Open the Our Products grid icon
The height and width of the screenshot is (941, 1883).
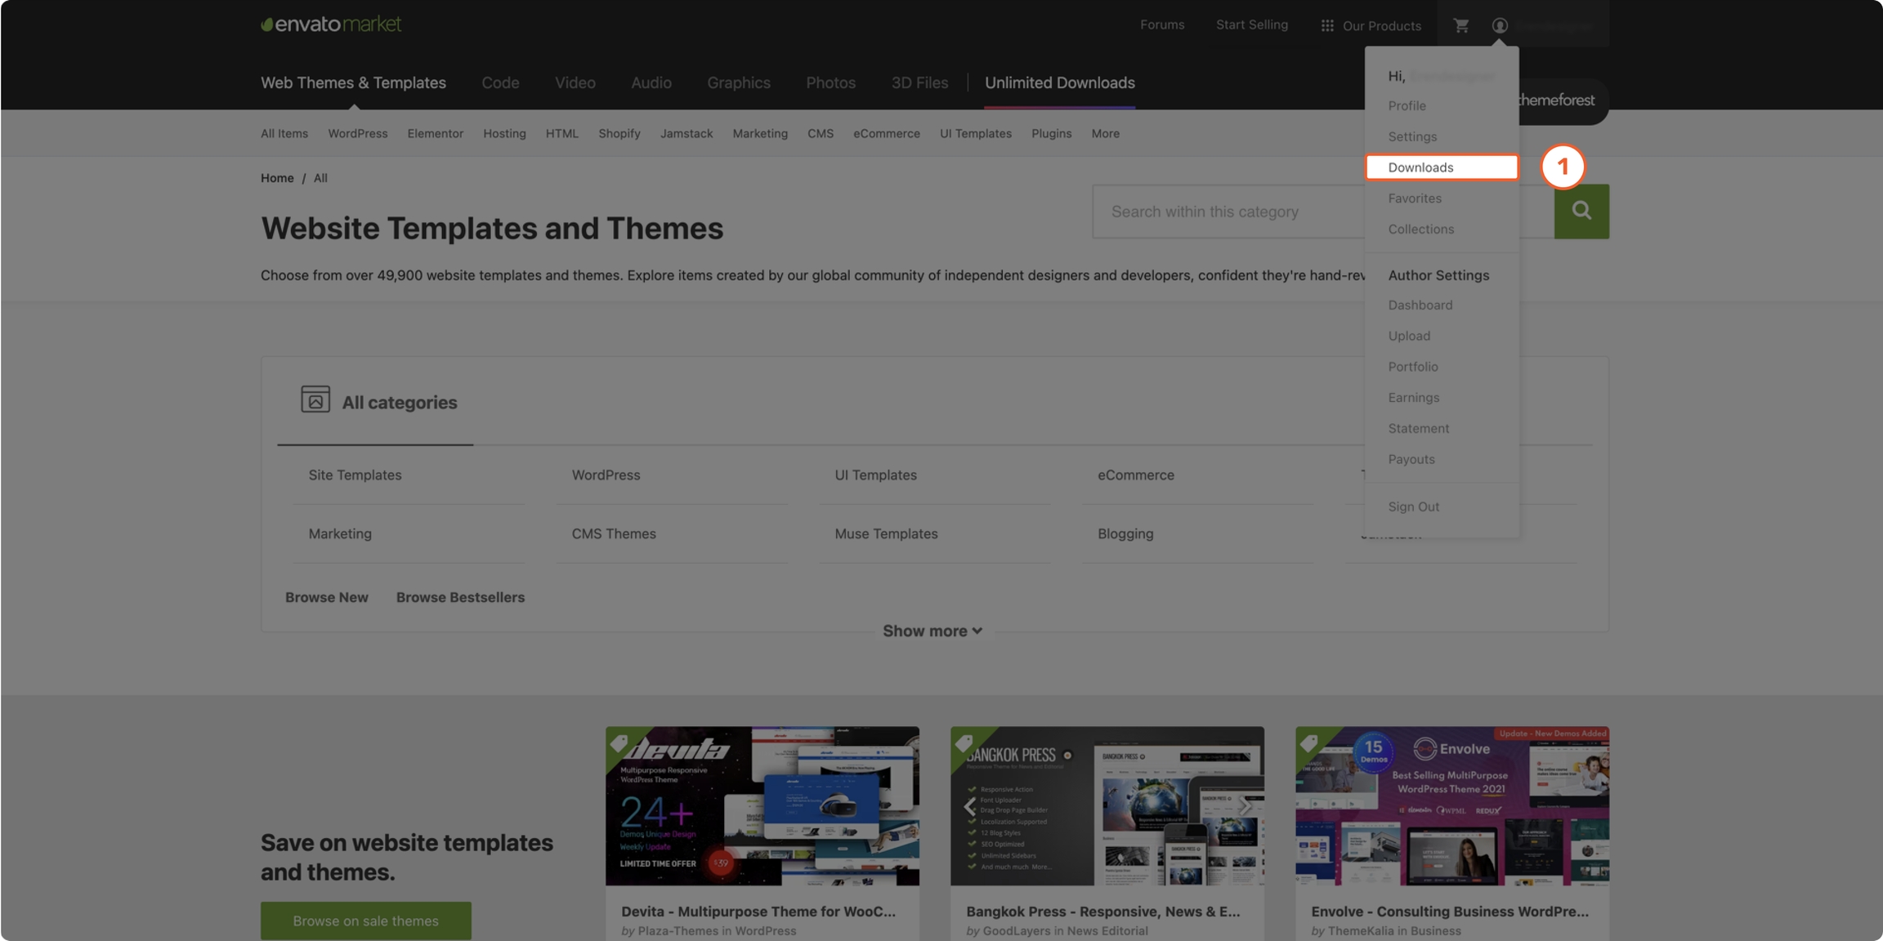pos(1327,25)
